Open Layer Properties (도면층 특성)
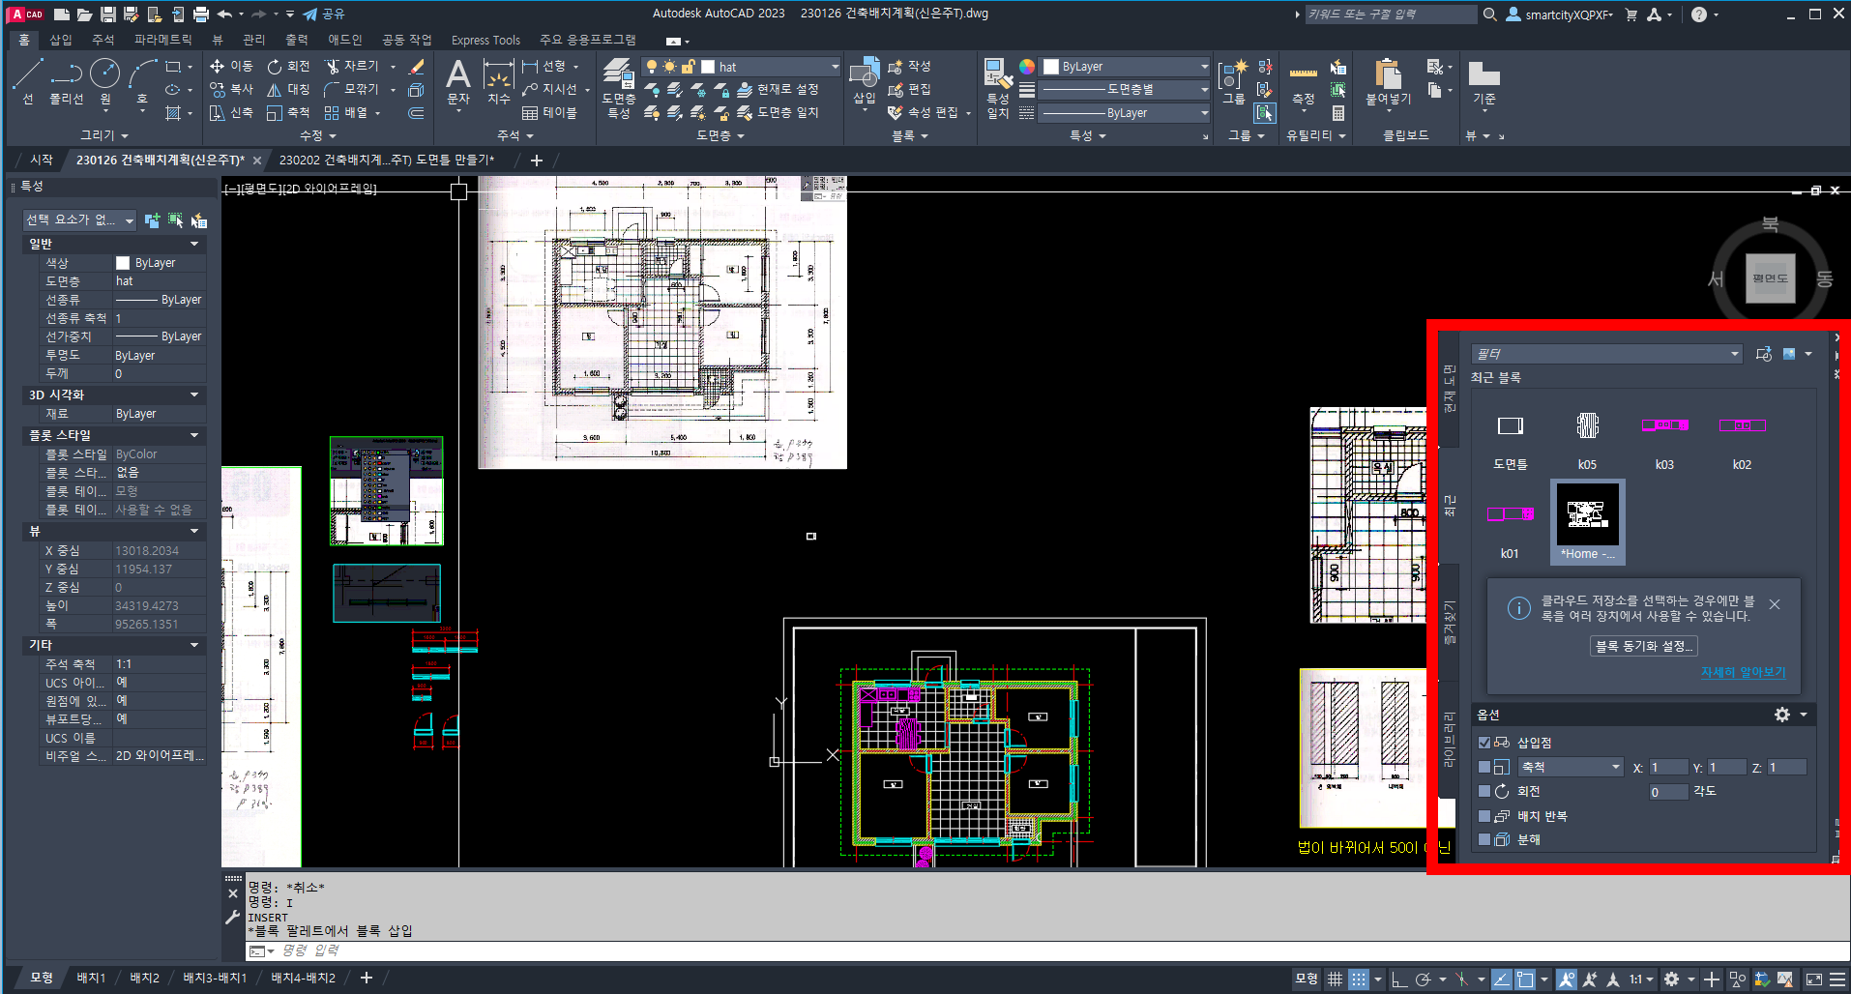 tap(619, 87)
